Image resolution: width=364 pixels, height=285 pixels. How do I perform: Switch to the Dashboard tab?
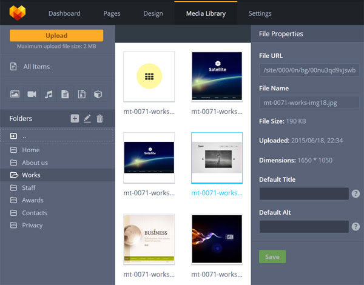pos(64,13)
